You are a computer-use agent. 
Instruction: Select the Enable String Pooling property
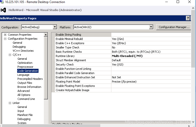pos(83,35)
